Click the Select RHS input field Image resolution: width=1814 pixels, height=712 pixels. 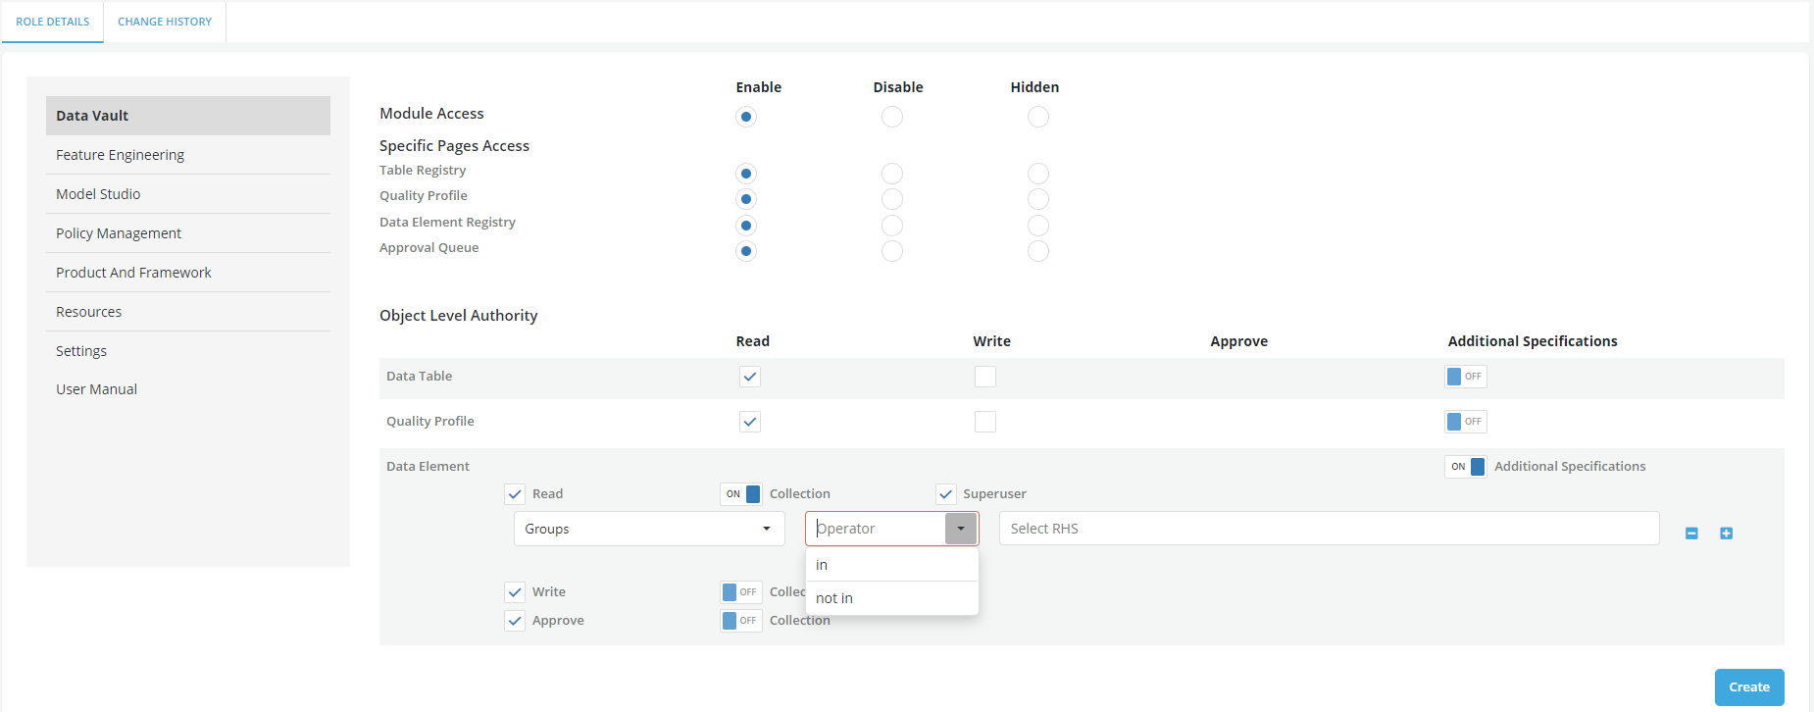1328,529
